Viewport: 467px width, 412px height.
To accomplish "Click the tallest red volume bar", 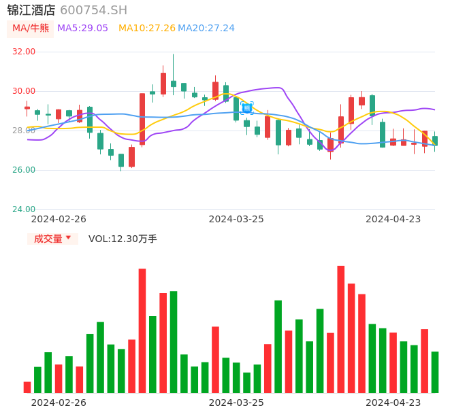I will (340, 329).
